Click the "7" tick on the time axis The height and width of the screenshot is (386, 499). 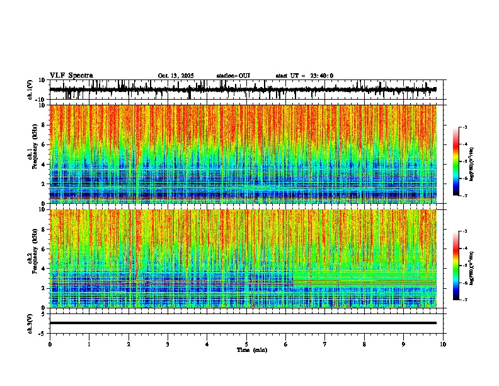(325, 344)
